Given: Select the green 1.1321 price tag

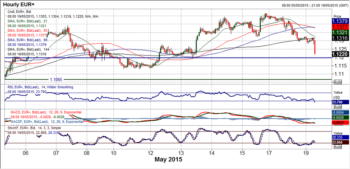Looking at the screenshot, I should click(340, 32).
